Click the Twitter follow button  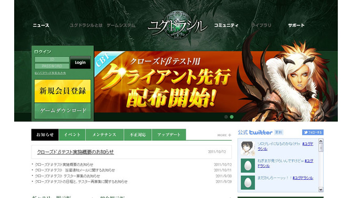click(313, 132)
